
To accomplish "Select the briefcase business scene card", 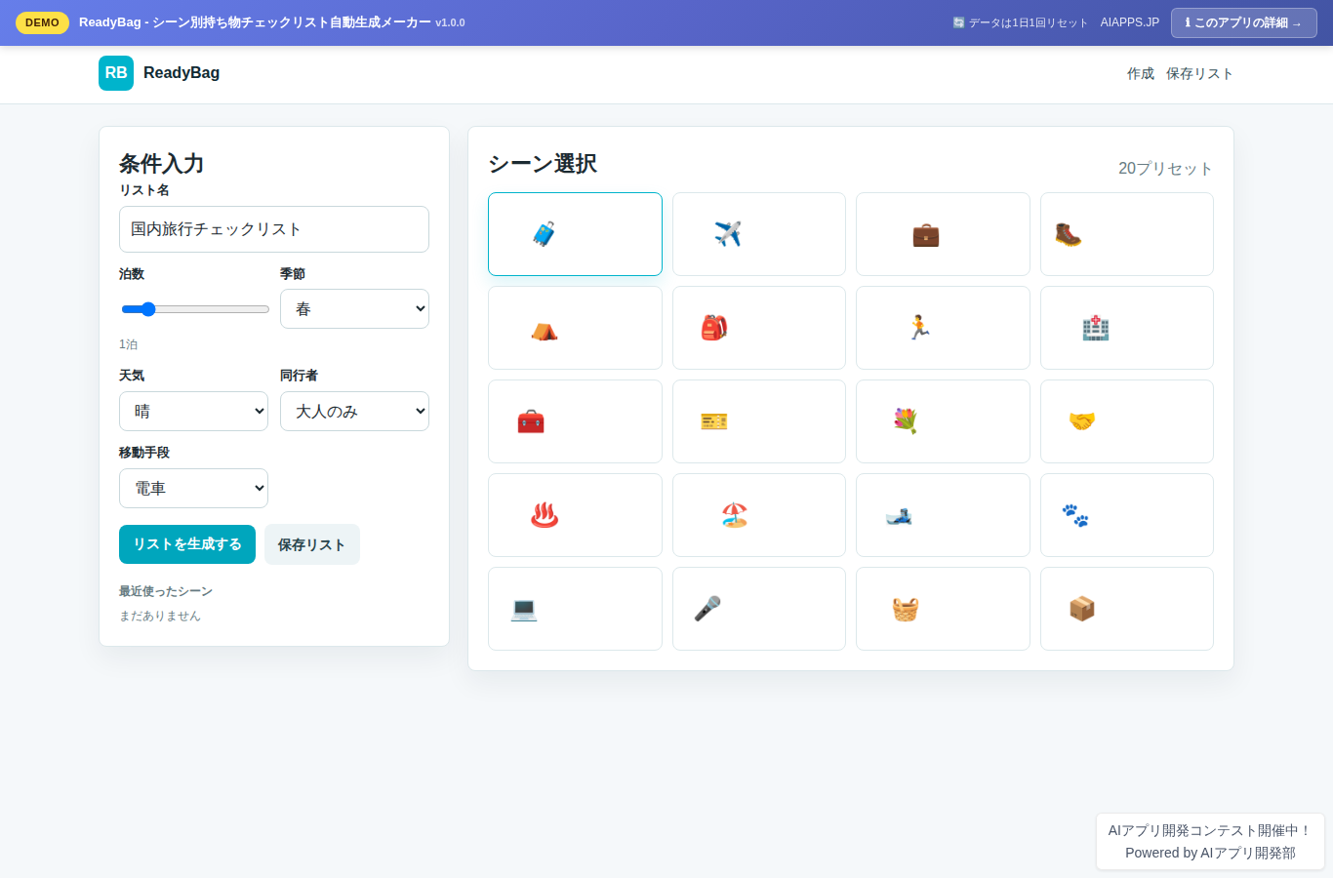I will pyautogui.click(x=943, y=234).
